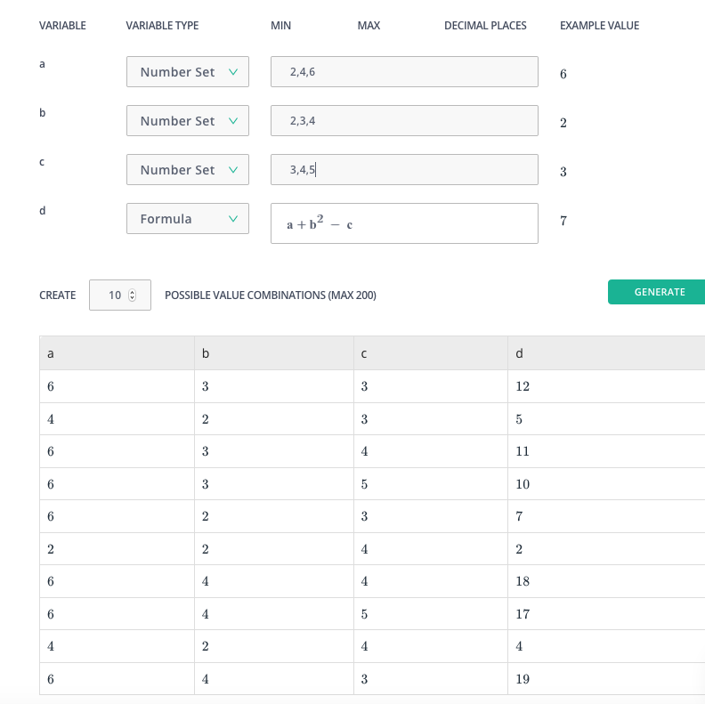The height and width of the screenshot is (704, 705).
Task: Click the 'b' column header in table
Action: tap(274, 353)
